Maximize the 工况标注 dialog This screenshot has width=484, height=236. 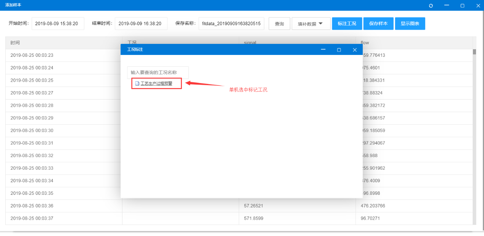coord(339,50)
